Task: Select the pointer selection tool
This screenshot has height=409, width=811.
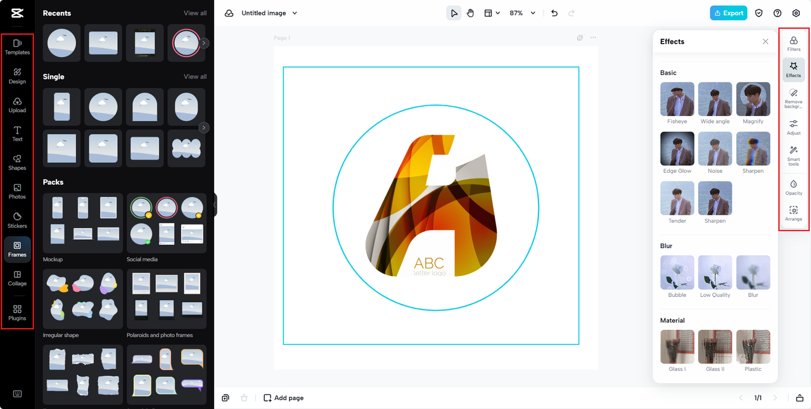Action: [x=454, y=13]
